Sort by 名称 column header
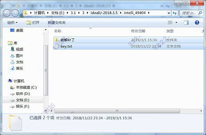The height and width of the screenshot is (135, 206). [x=58, y=31]
